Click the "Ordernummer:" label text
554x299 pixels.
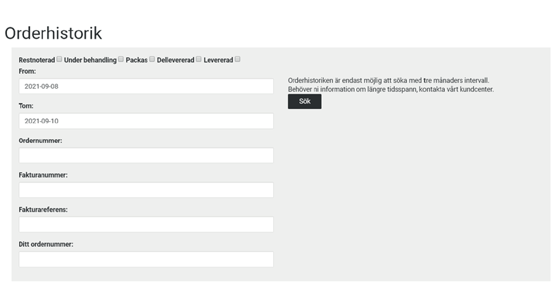click(40, 141)
